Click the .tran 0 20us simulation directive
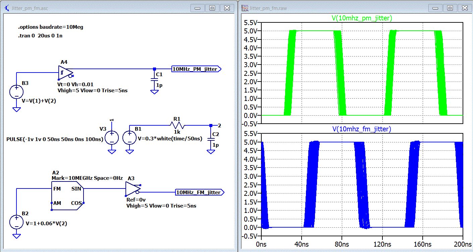 tap(40, 36)
